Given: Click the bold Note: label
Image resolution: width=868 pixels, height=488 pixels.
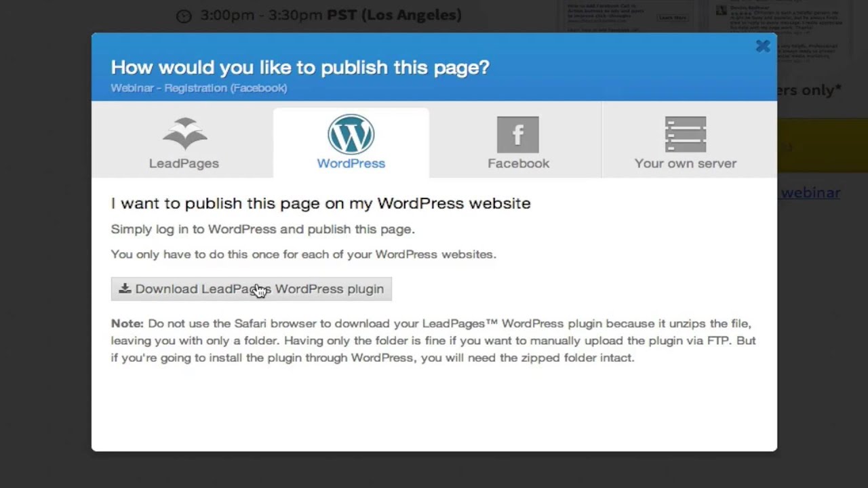Looking at the screenshot, I should (x=127, y=323).
